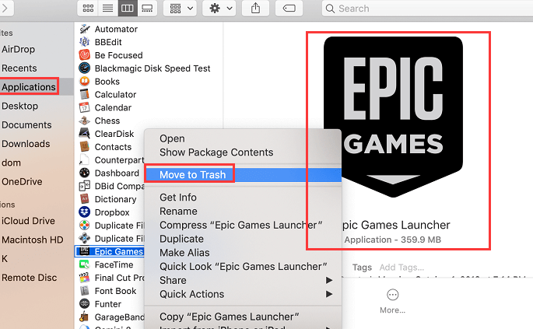Click the Contacts app icon
The image size is (533, 329).
tap(84, 146)
